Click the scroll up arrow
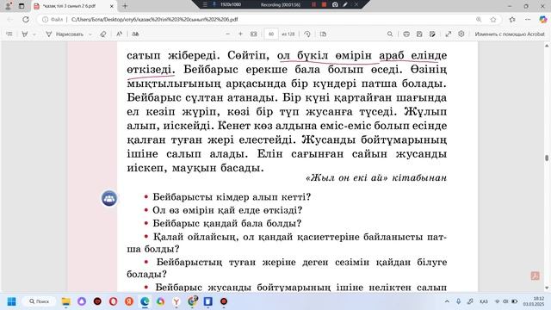551x310 pixels. click(x=547, y=46)
